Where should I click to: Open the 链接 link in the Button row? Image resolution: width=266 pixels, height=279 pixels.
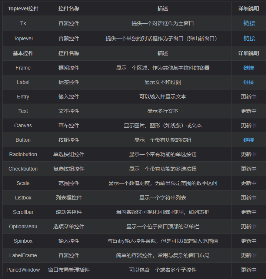click(x=249, y=140)
